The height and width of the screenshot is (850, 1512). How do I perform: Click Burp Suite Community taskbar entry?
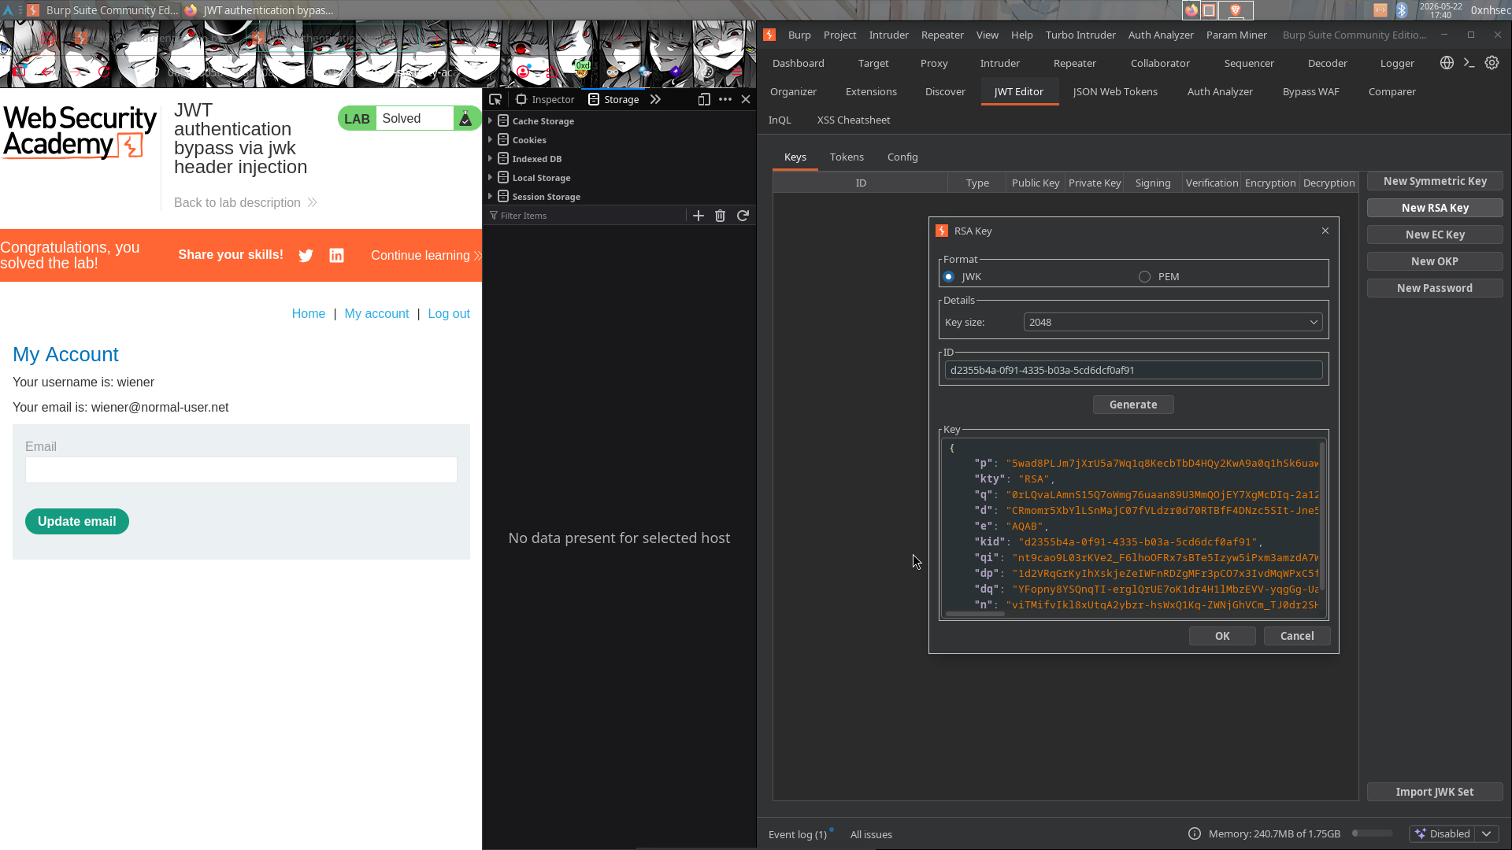[103, 10]
